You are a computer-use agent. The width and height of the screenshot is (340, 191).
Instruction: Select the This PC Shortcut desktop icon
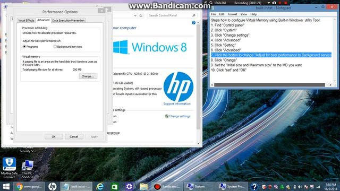(x=28, y=169)
